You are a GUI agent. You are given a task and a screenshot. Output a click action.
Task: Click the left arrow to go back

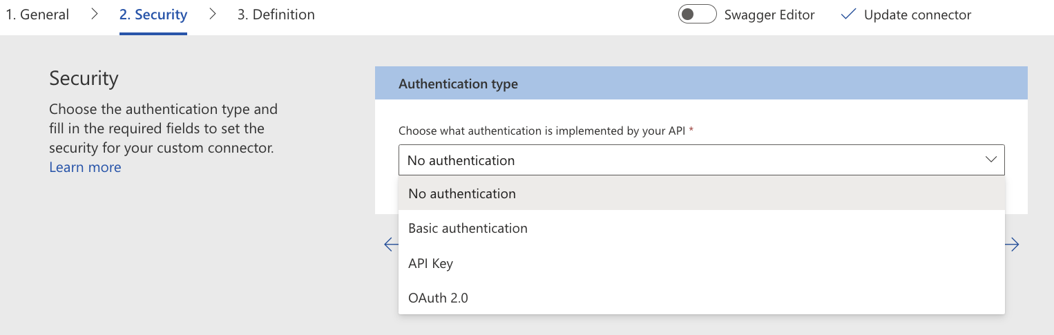click(x=391, y=245)
